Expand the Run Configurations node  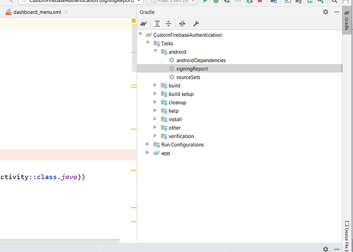pyautogui.click(x=147, y=144)
